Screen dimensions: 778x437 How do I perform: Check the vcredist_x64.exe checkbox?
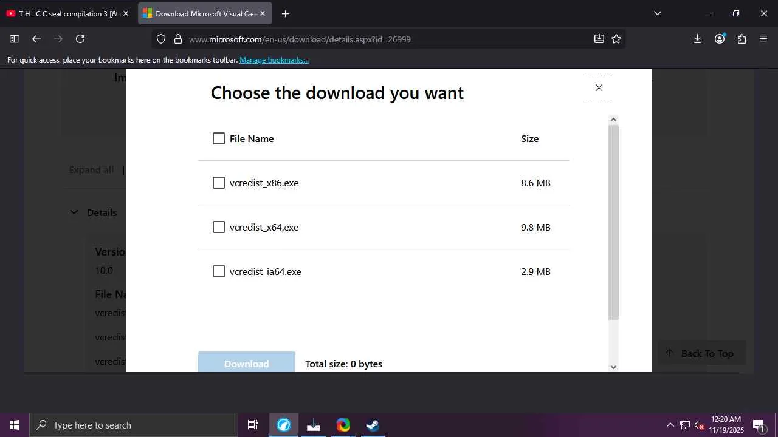219,227
